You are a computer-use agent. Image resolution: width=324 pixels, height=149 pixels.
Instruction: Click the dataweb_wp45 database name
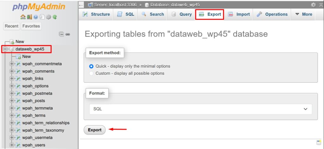click(30, 49)
